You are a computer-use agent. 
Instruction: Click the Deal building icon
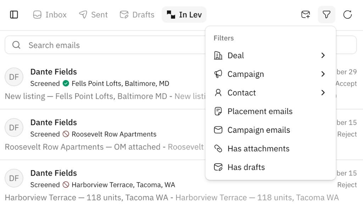[x=218, y=56]
